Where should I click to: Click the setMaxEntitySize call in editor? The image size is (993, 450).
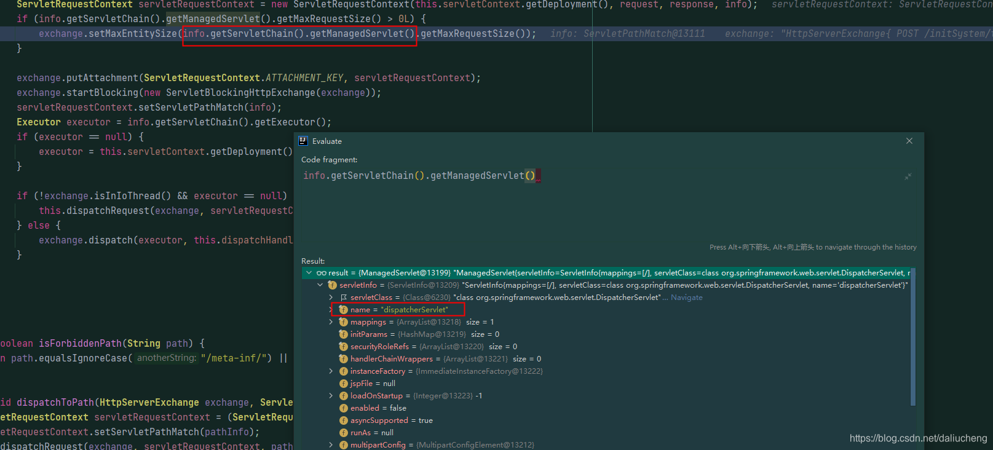click(133, 33)
